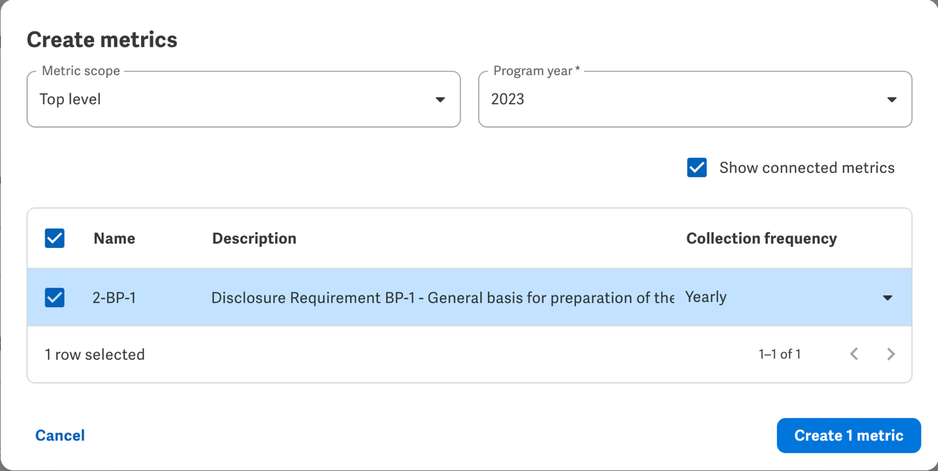Screen dimensions: 938x471
Task: Expand the Collection frequency dropdown for 2-BP-1
Action: (x=887, y=297)
